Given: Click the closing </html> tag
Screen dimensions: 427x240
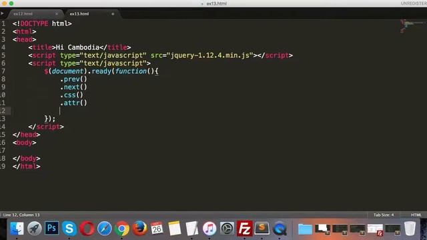Looking at the screenshot, I should [x=26, y=166].
